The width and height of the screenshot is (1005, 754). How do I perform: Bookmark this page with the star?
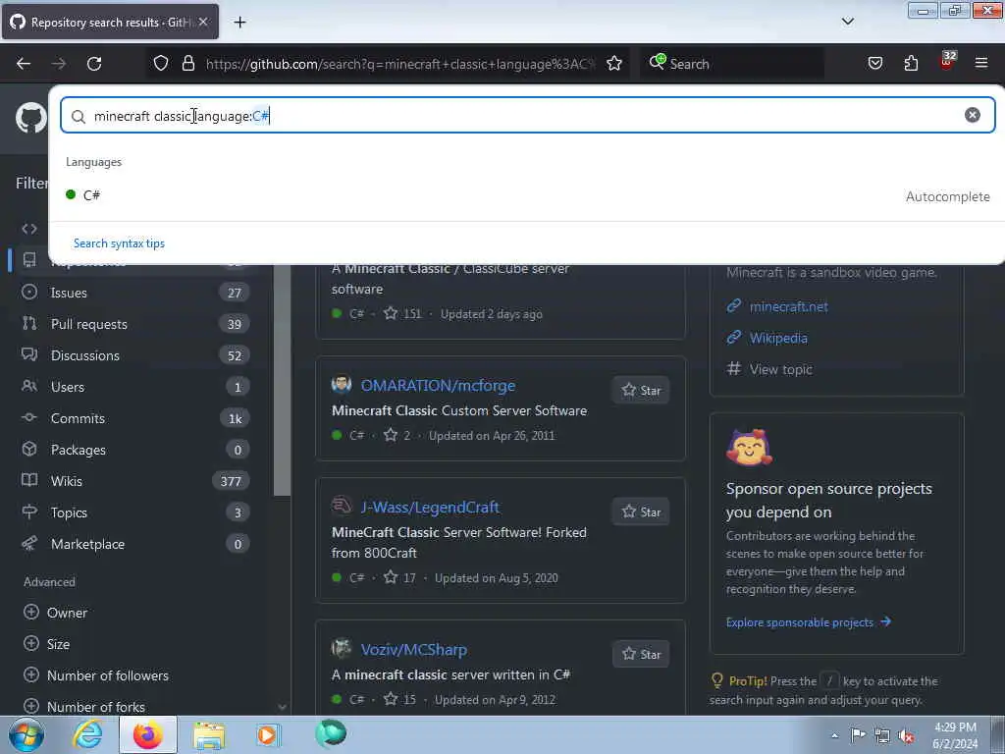coord(614,64)
